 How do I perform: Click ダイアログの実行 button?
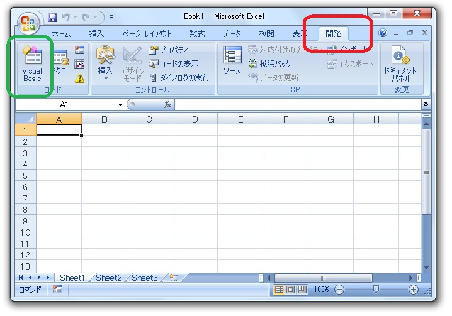[x=180, y=77]
